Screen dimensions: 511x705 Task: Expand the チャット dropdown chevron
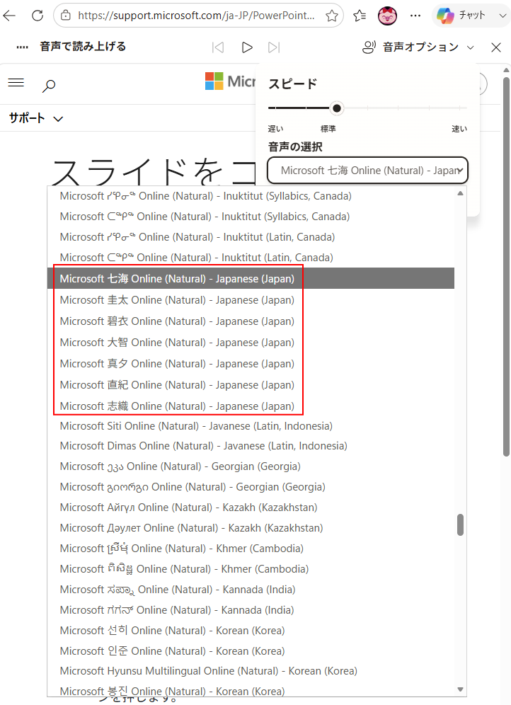click(503, 16)
